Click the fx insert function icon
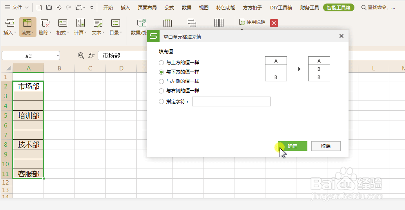The image size is (405, 210). pos(91,56)
